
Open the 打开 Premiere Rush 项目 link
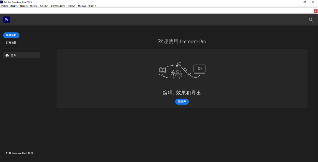pyautogui.click(x=19, y=153)
